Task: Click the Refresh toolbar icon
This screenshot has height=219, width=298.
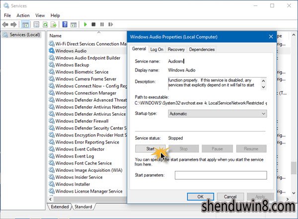Action: coord(45,24)
